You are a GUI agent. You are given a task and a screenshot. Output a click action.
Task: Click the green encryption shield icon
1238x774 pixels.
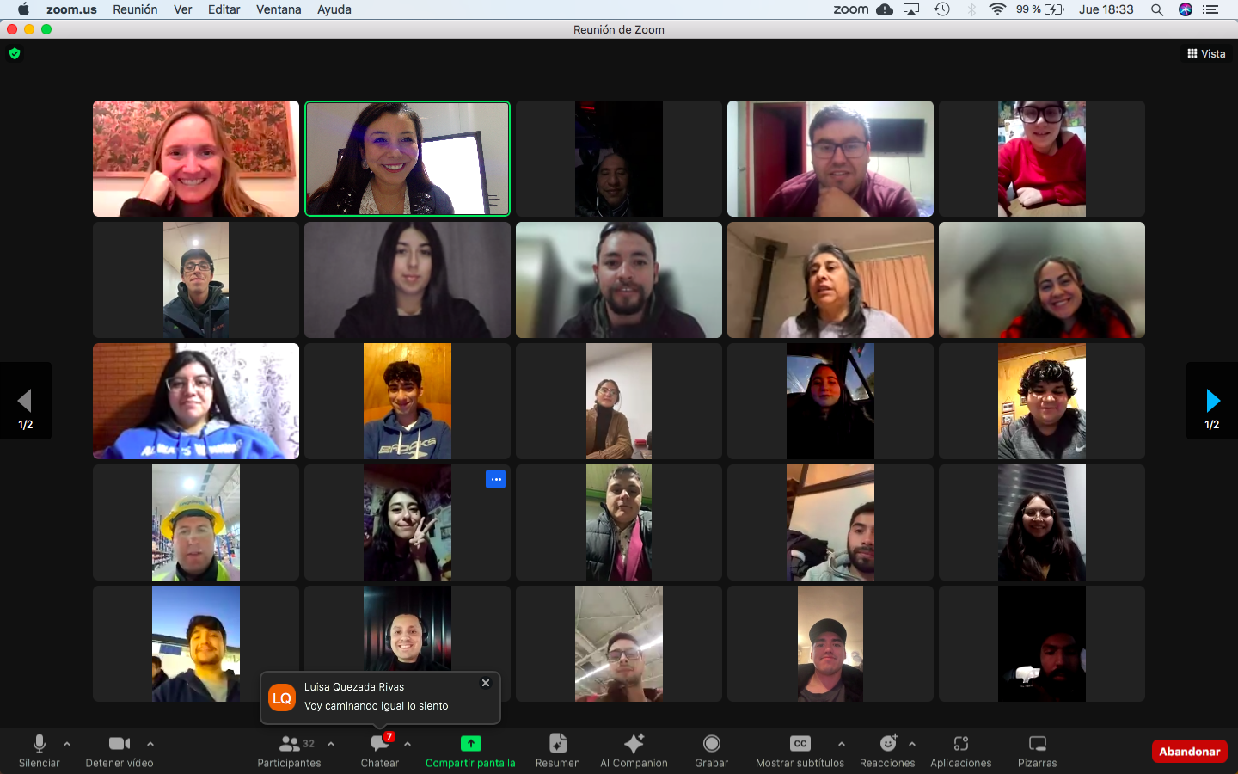(15, 53)
